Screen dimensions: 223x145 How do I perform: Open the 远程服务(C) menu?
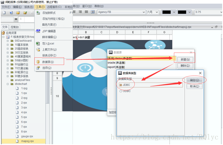[x=54, y=7]
